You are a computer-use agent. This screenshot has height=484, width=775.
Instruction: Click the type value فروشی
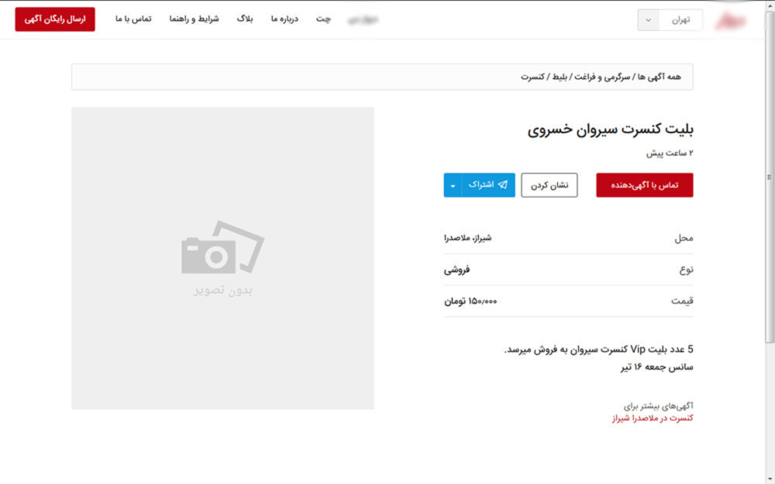pyautogui.click(x=456, y=269)
